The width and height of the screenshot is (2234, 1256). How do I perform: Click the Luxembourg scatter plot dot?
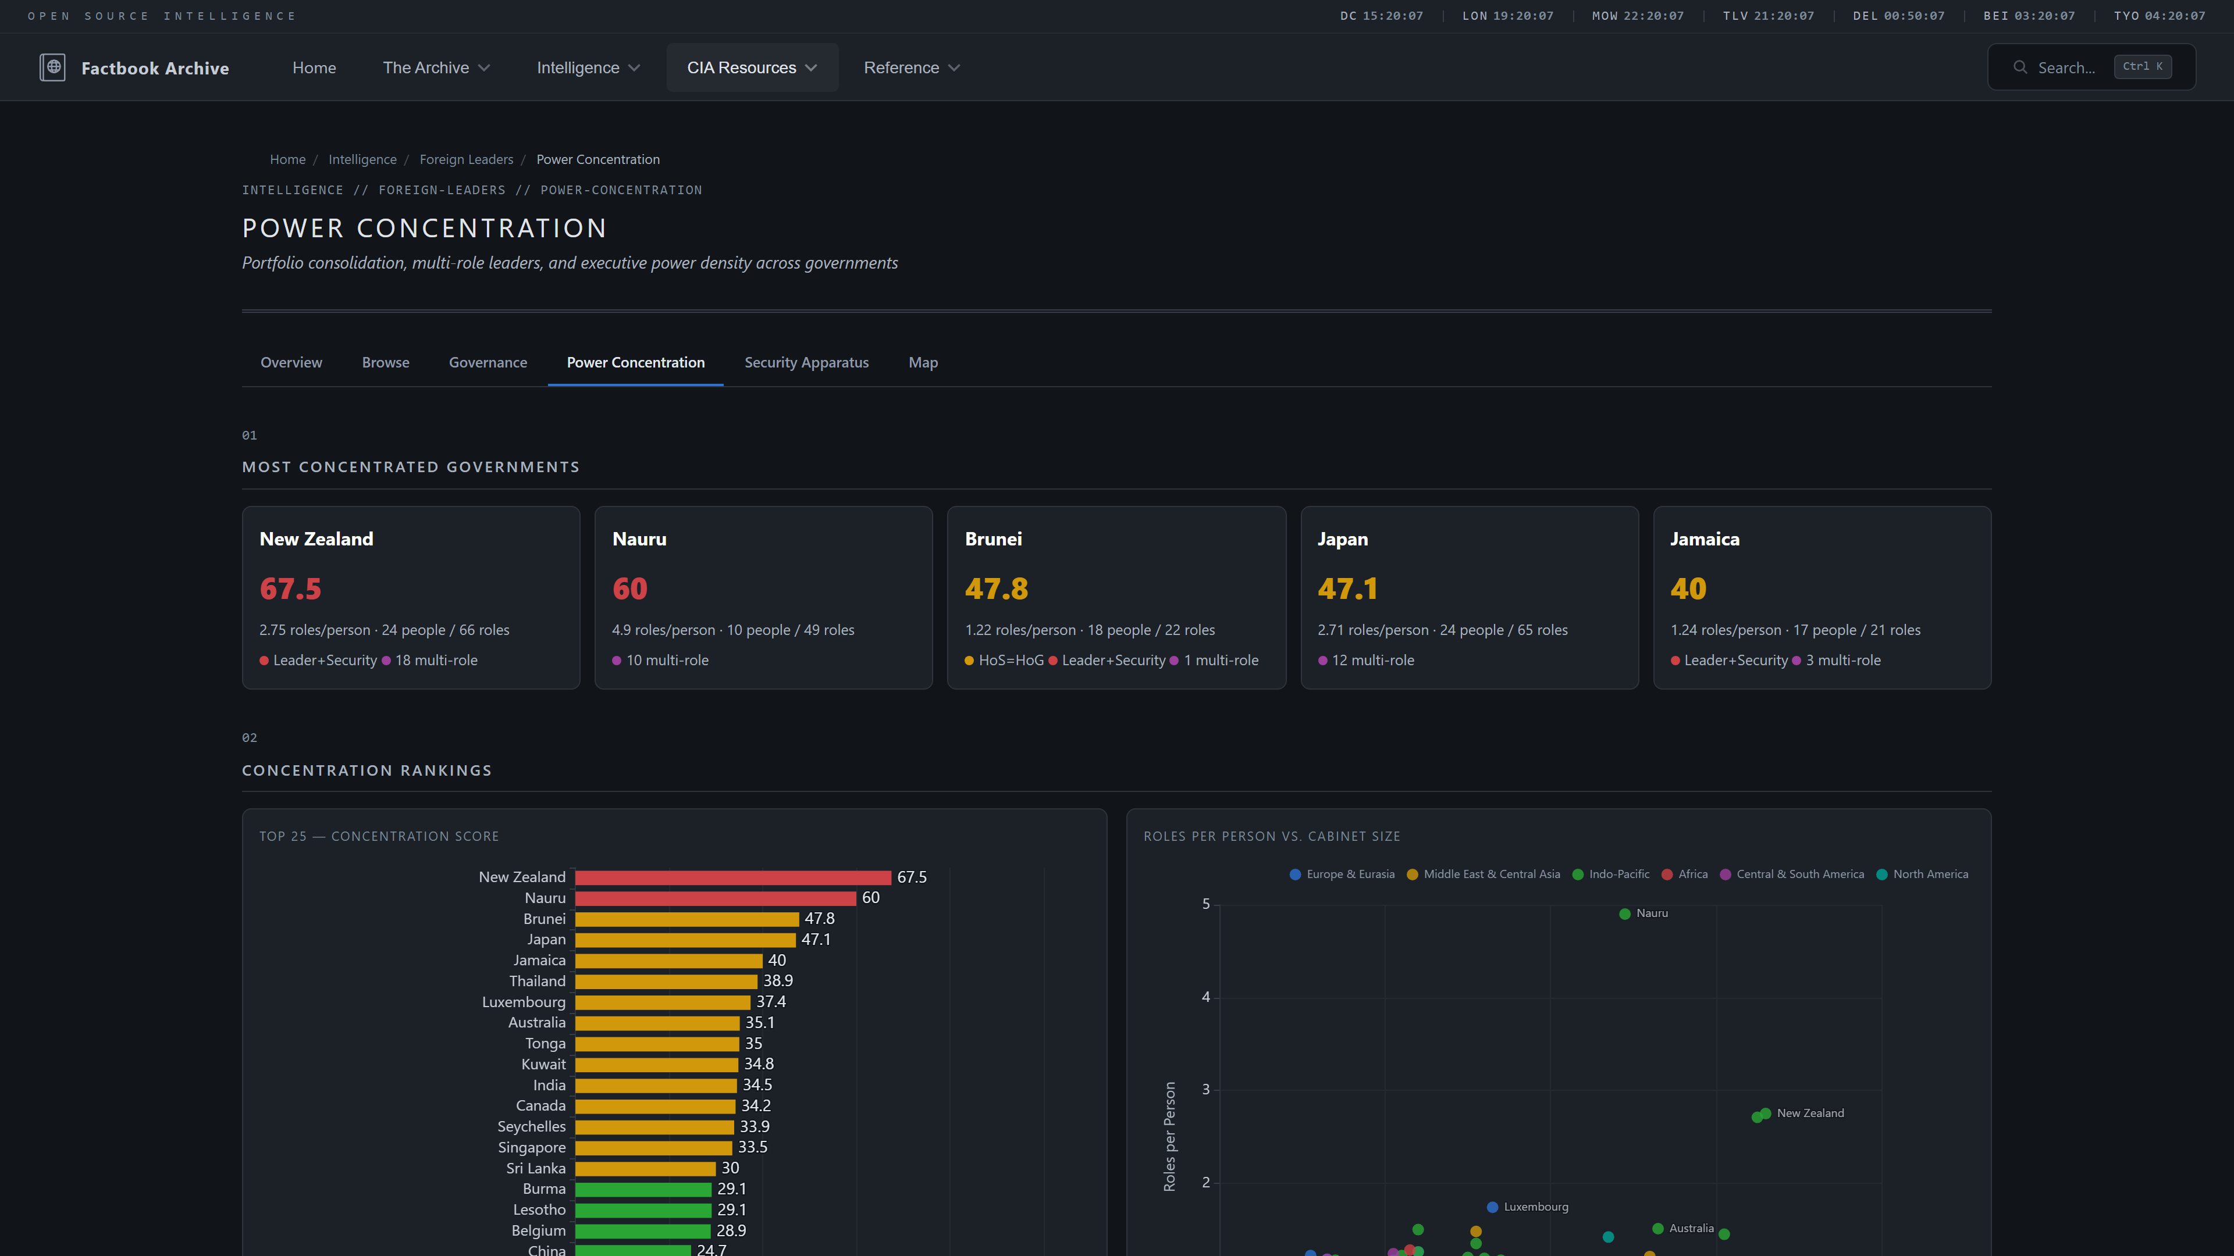[x=1492, y=1207]
